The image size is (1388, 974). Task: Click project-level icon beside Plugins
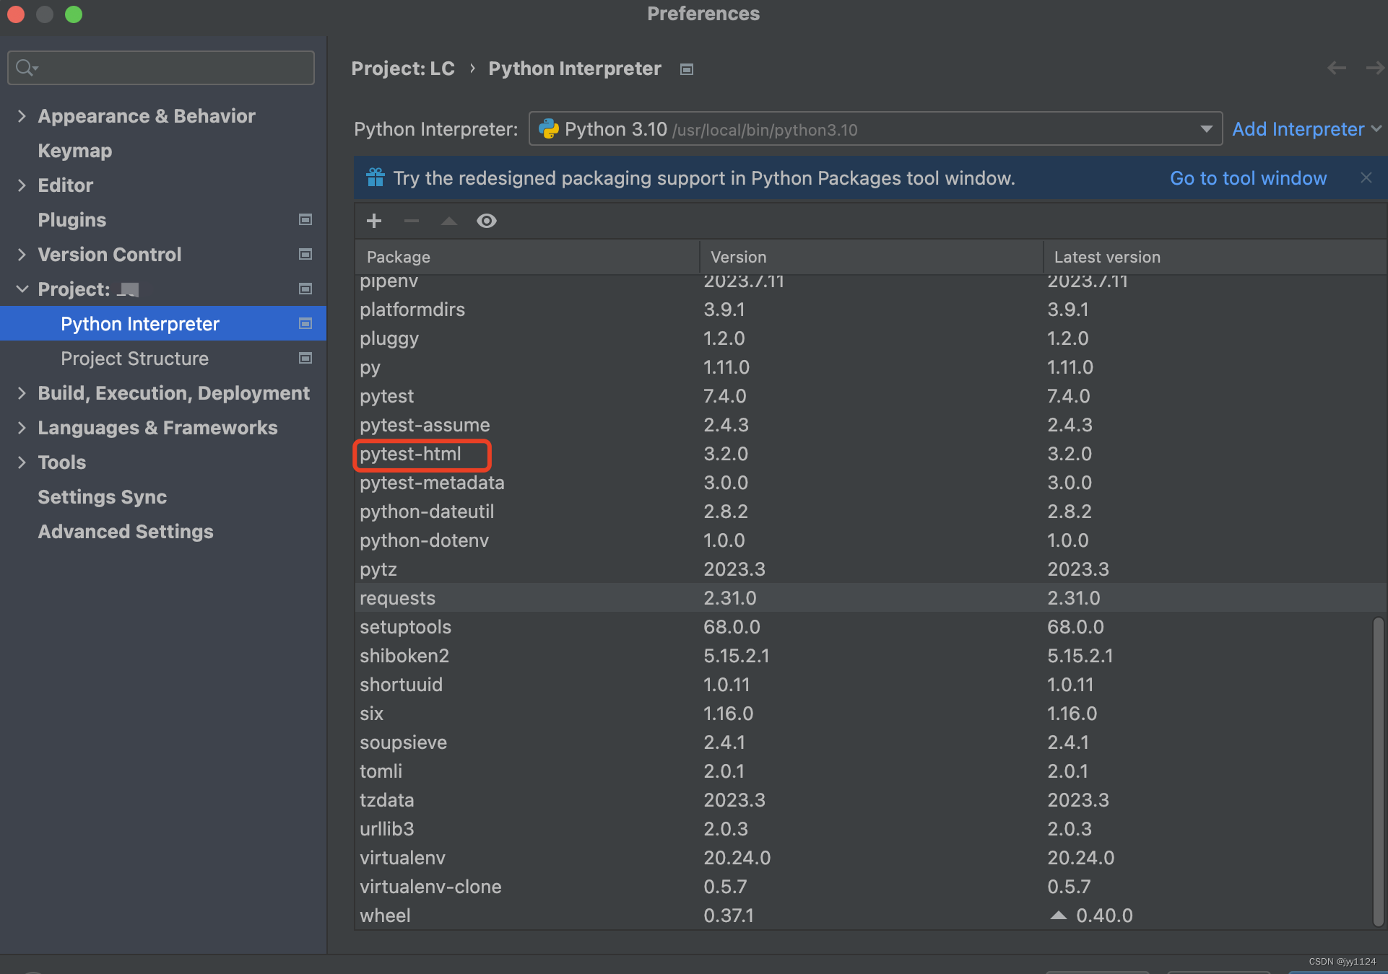click(305, 219)
